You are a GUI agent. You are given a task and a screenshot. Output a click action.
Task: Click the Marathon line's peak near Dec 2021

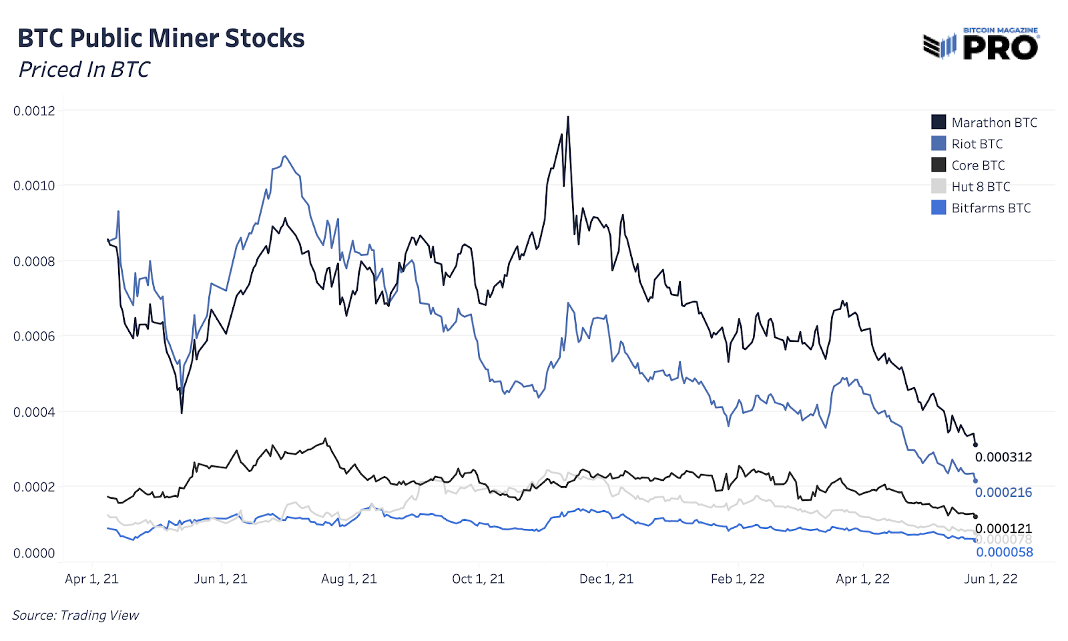coord(568,118)
